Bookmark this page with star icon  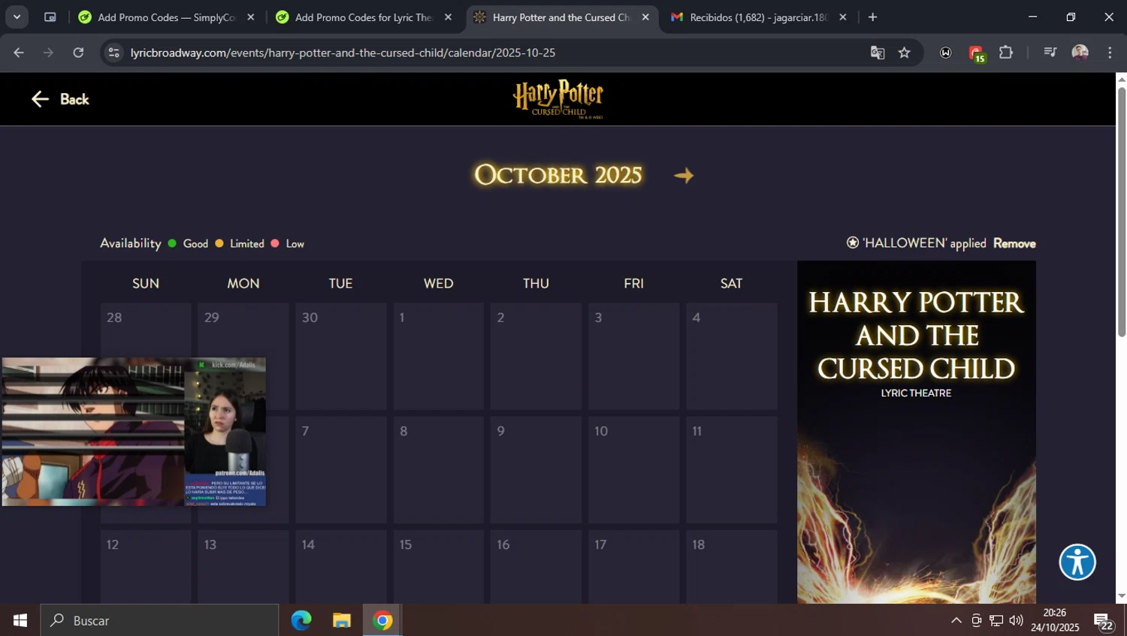(904, 53)
